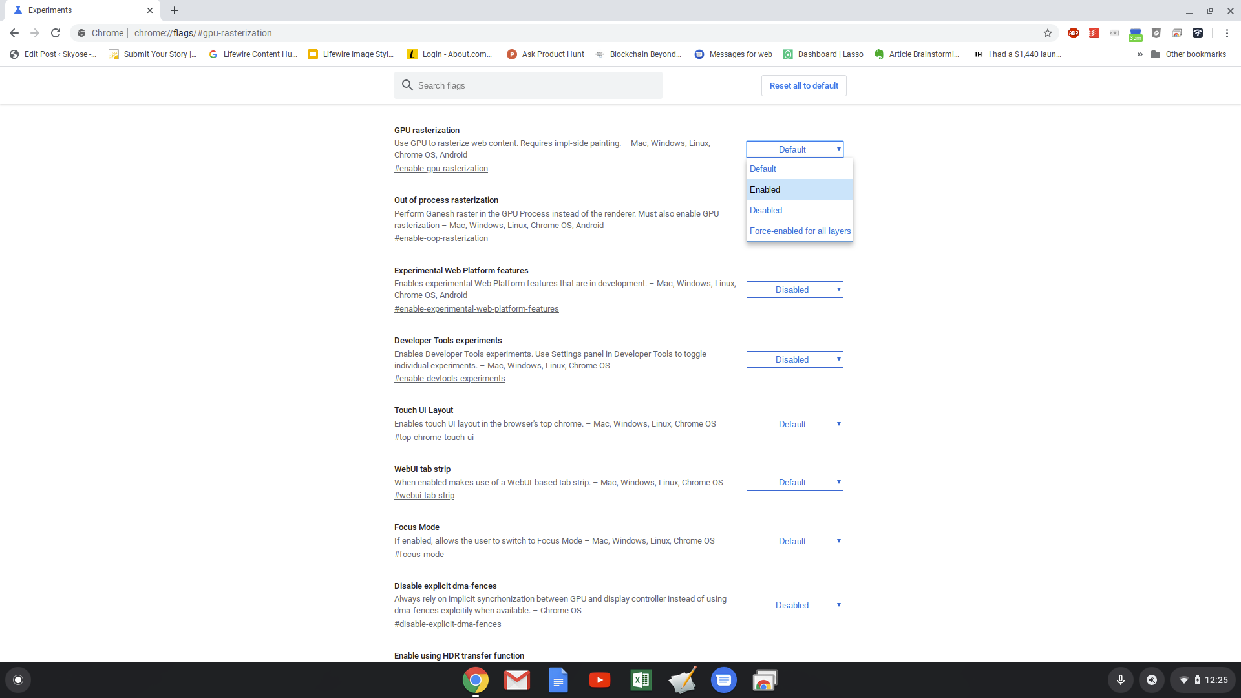Open Google Sheets icon in taskbar
The height and width of the screenshot is (698, 1241).
pos(640,680)
